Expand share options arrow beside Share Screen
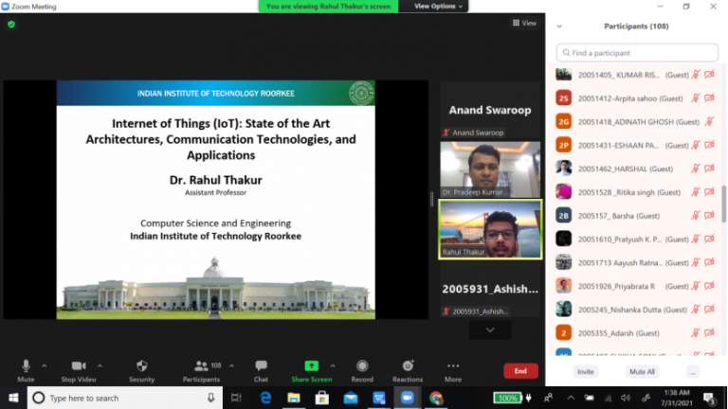The image size is (728, 409). pyautogui.click(x=333, y=365)
